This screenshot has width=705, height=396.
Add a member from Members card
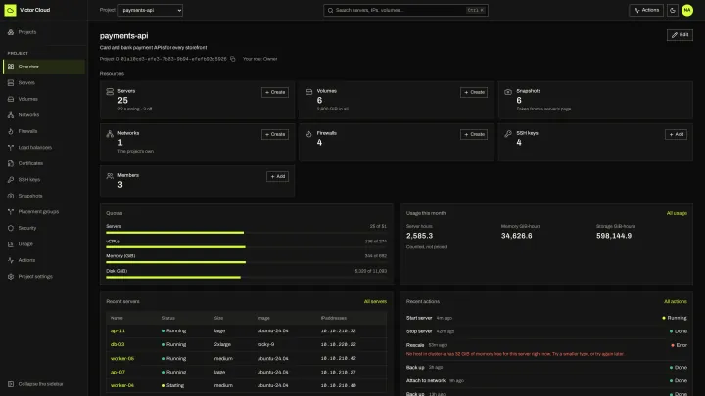(277, 176)
